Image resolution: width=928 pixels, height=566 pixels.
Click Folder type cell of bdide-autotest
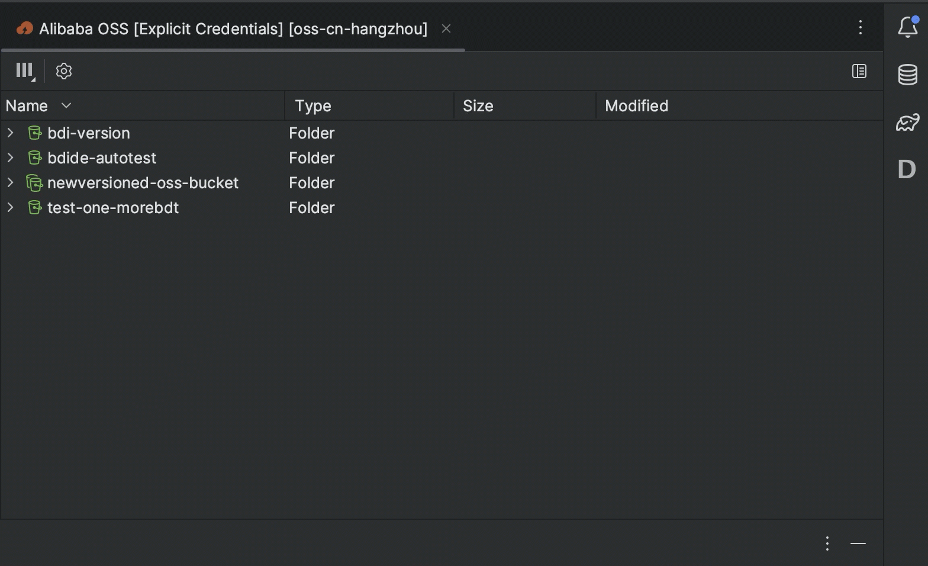(312, 158)
